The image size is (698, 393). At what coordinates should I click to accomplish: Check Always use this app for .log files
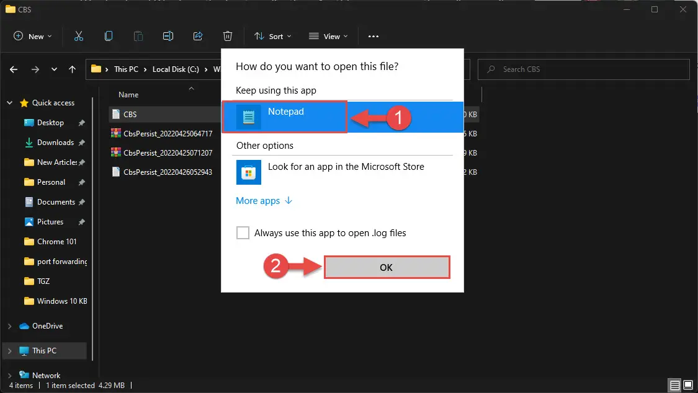pos(243,232)
